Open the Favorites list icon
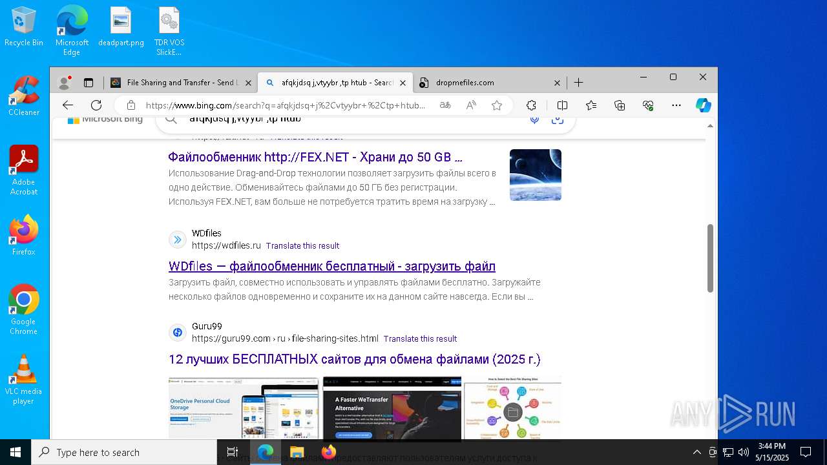 click(591, 105)
